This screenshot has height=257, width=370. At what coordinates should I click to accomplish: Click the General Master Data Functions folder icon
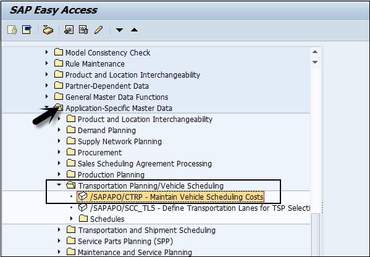click(59, 96)
